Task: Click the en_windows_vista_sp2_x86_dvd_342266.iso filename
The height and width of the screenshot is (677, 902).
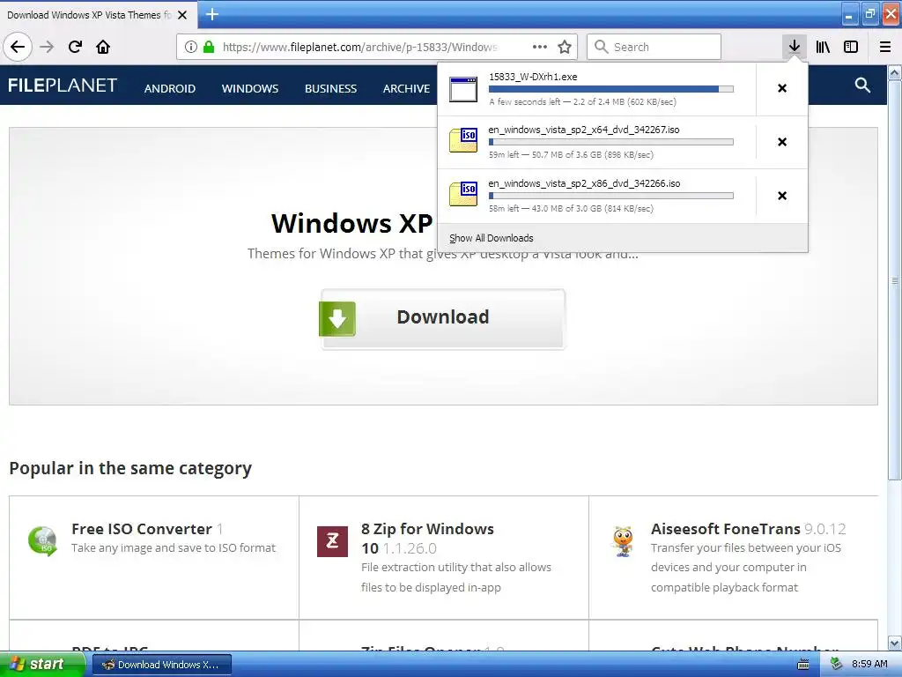Action: (585, 183)
